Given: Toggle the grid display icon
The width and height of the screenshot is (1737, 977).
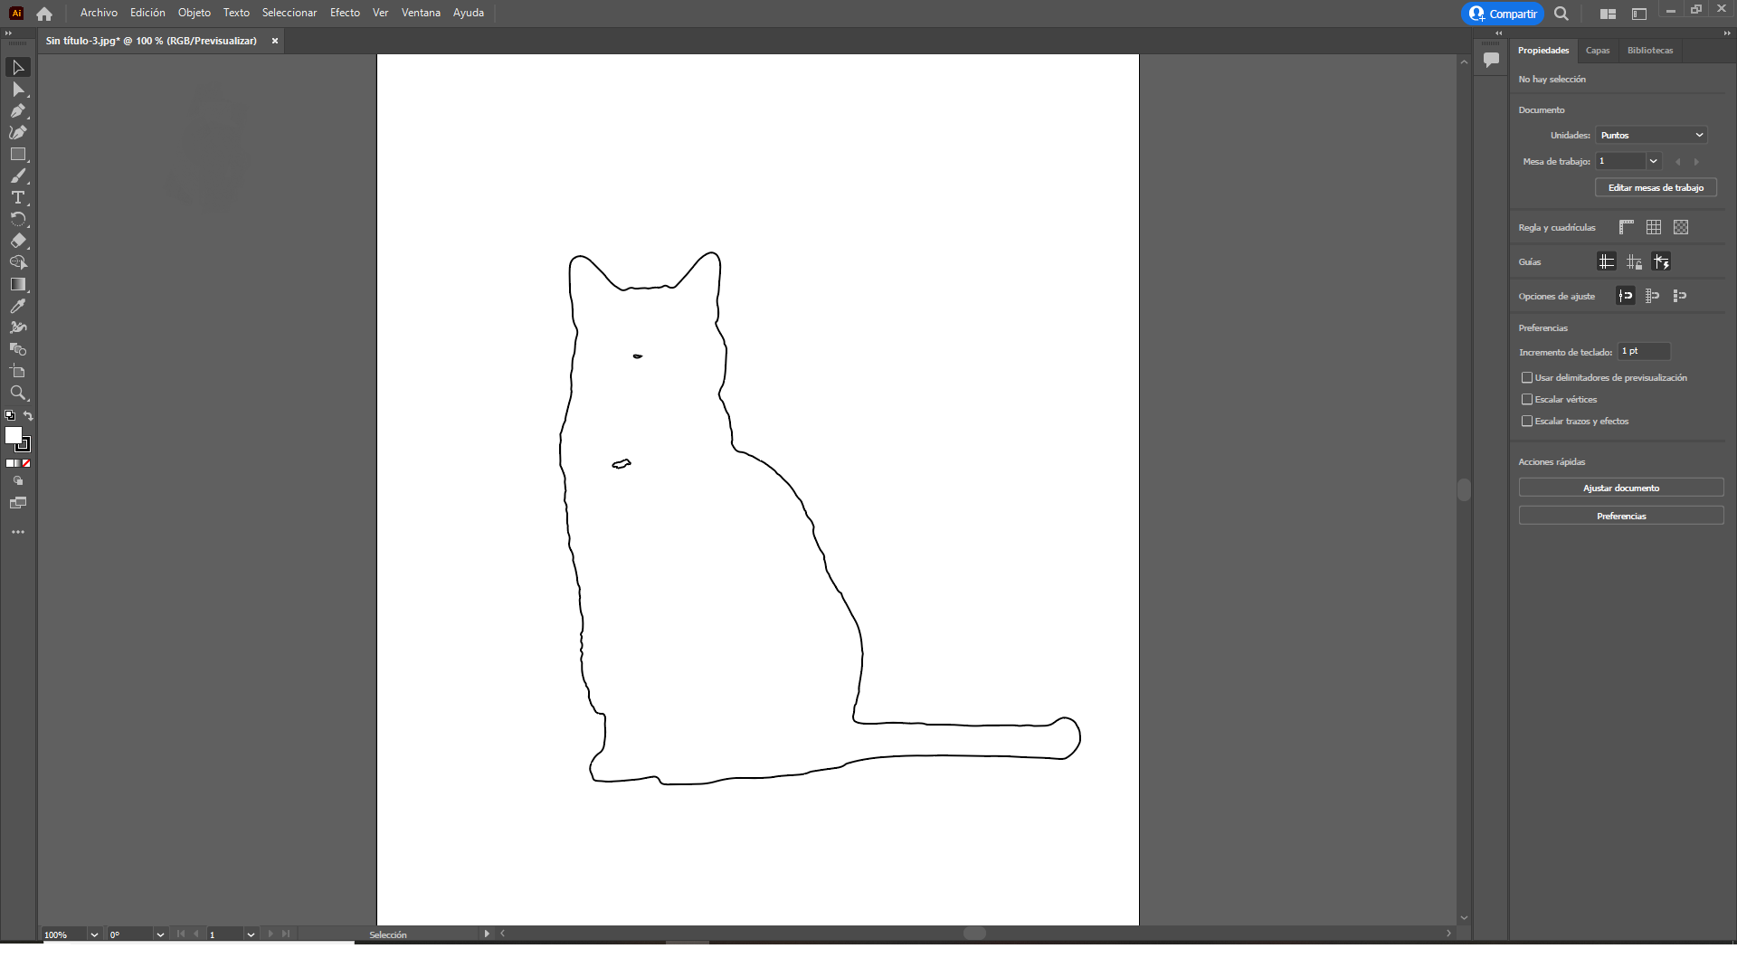Looking at the screenshot, I should click(1653, 227).
